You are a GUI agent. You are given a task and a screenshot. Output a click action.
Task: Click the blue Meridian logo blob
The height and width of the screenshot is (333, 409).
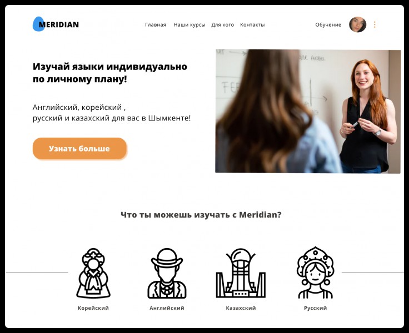pos(37,24)
